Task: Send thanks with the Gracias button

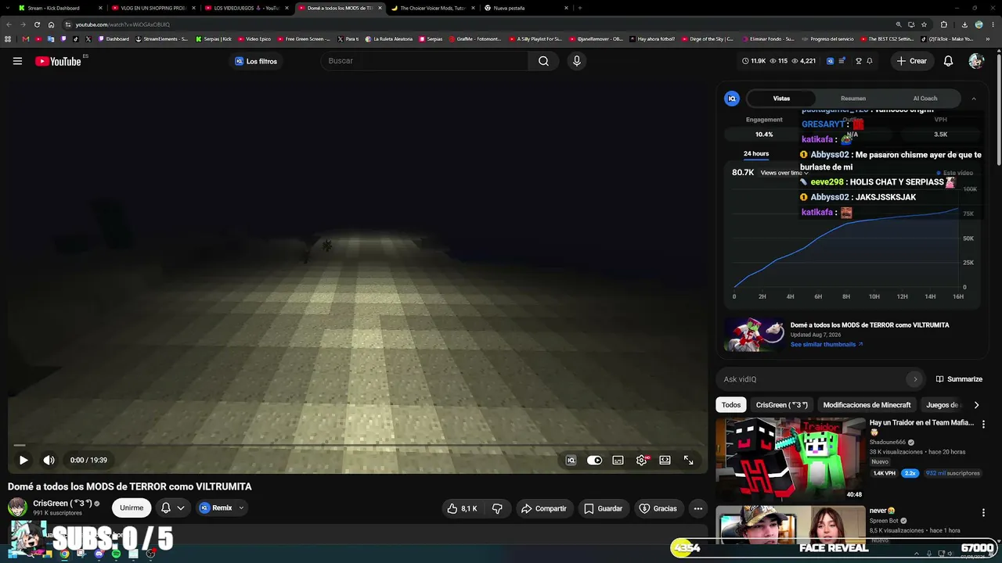Action: pos(658,508)
